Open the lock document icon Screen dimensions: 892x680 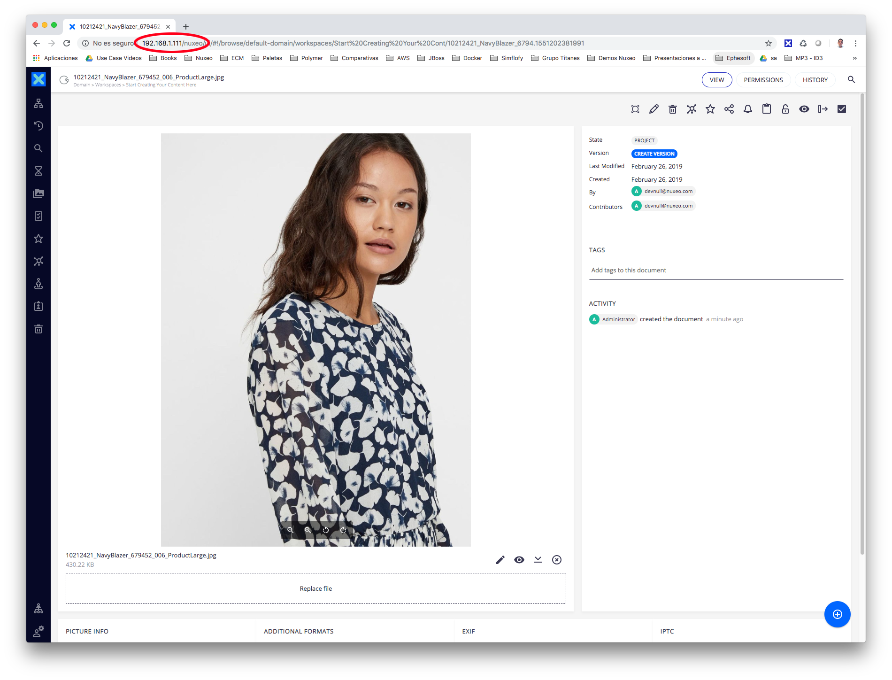click(785, 109)
